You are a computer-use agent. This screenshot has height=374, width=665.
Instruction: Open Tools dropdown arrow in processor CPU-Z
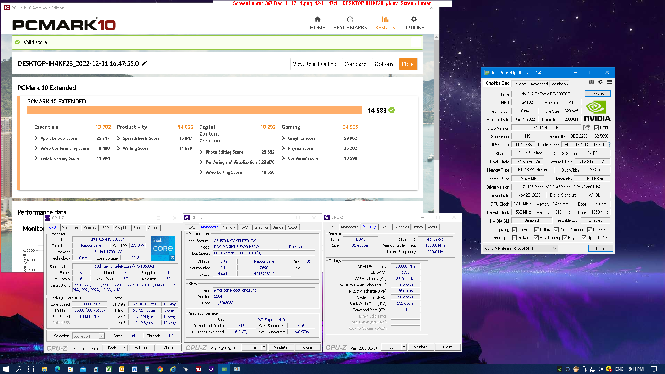pos(125,348)
